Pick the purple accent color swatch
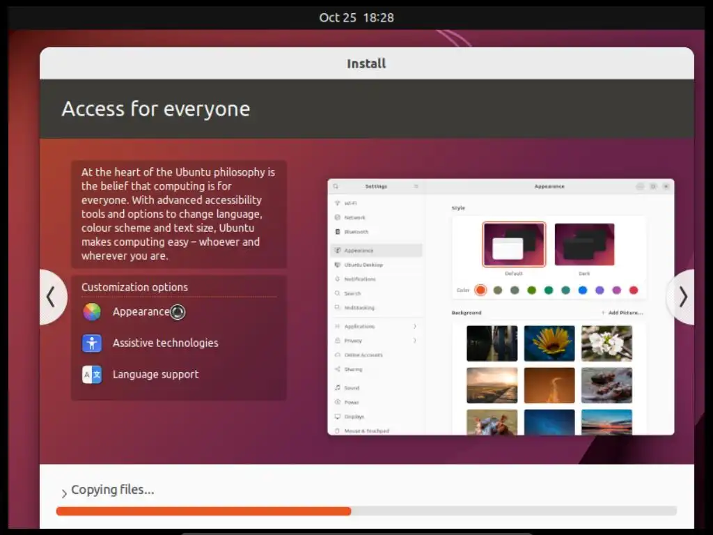The image size is (713, 535). 600,290
